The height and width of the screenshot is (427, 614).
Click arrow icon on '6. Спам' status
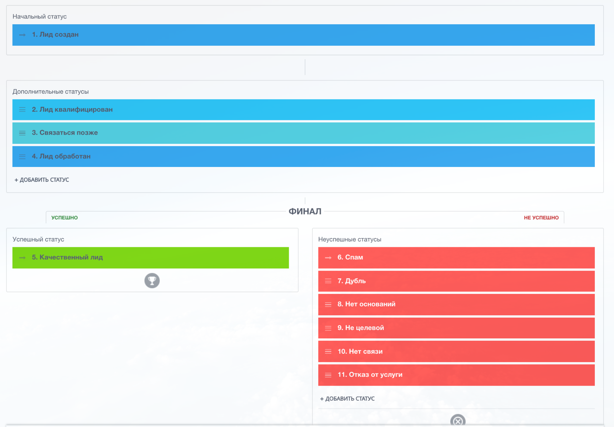coord(328,258)
